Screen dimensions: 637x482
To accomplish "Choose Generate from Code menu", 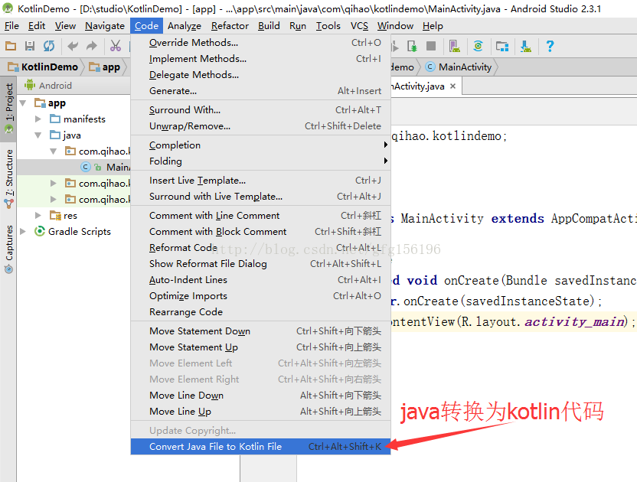I will (x=260, y=91).
